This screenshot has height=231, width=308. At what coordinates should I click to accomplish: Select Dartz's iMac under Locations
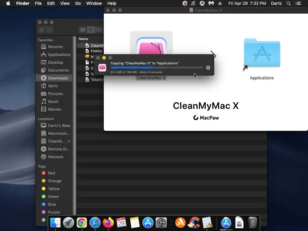pyautogui.click(x=54, y=125)
